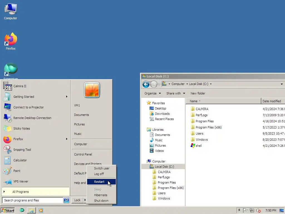
Task: Select the CALMIRA folder in the file list
Action: click(x=199, y=109)
